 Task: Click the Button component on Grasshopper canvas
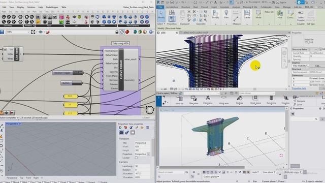point(72,83)
